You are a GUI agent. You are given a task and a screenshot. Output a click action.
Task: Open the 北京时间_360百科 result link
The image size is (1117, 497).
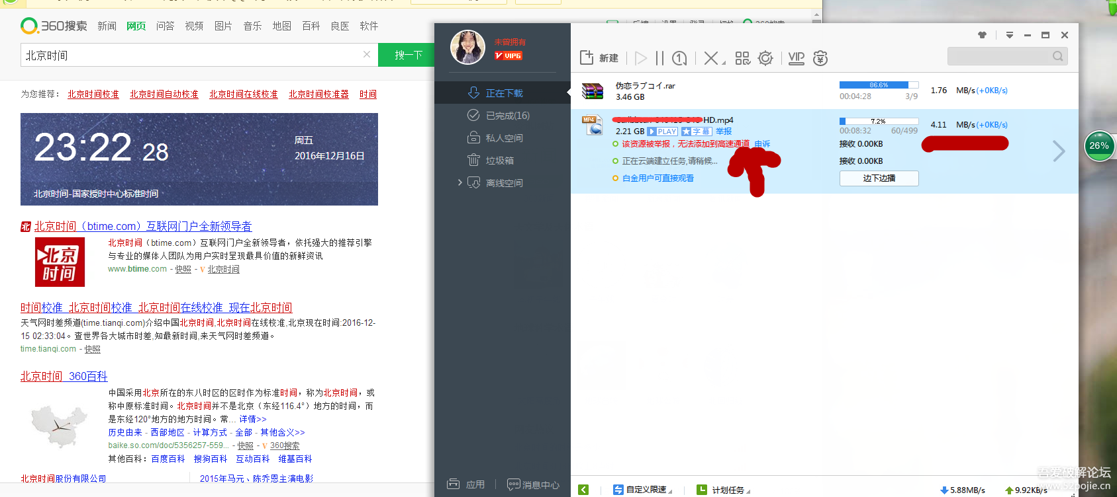(x=64, y=376)
